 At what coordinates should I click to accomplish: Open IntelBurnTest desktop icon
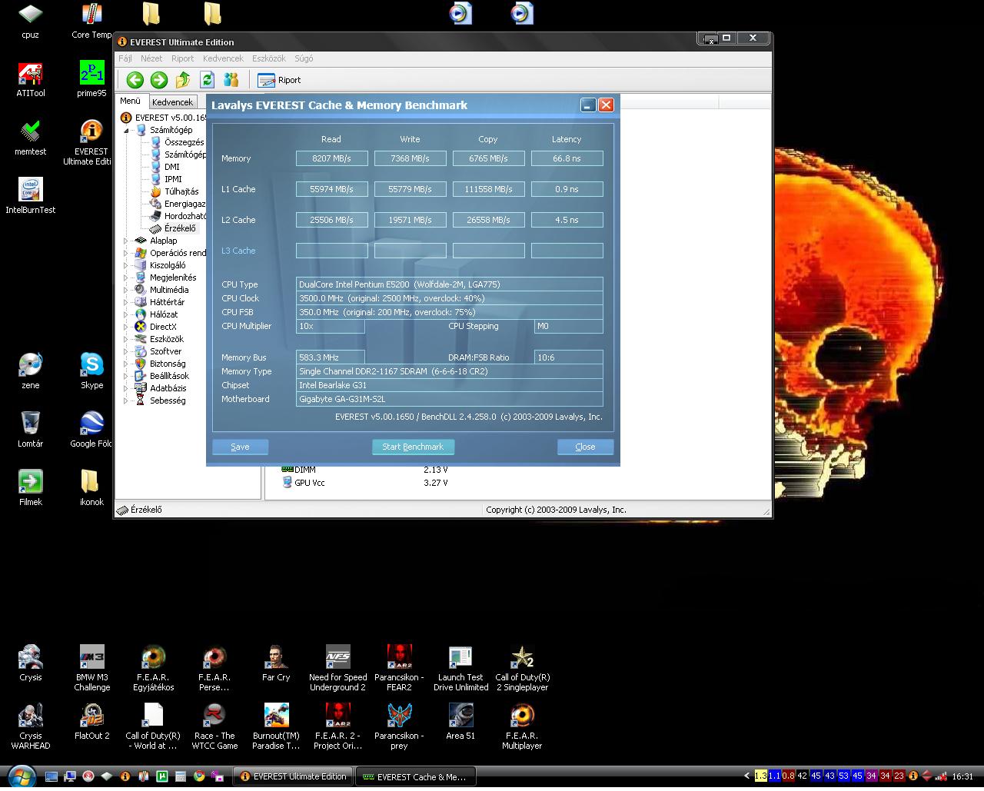31,196
